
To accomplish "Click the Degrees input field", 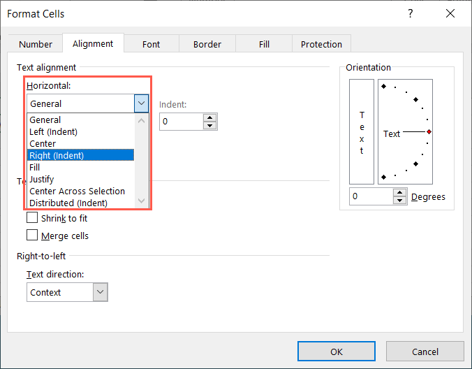I will coord(371,196).
